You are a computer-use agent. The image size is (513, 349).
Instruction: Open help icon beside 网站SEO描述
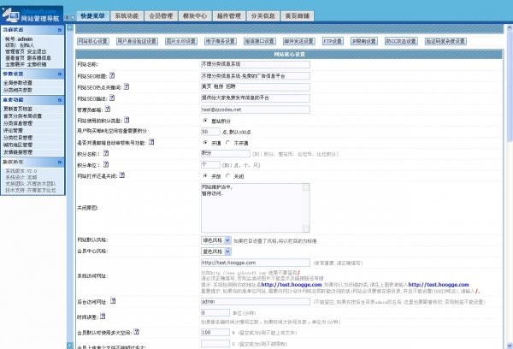(x=112, y=98)
